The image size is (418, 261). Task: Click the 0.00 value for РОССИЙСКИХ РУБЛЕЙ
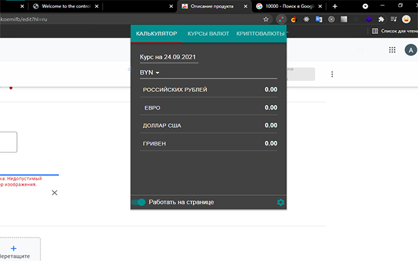271,90
